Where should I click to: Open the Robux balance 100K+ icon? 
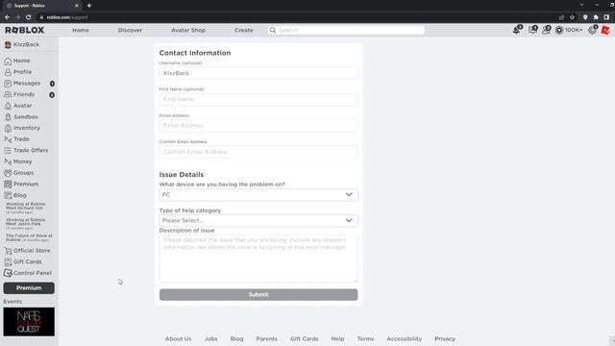(568, 30)
